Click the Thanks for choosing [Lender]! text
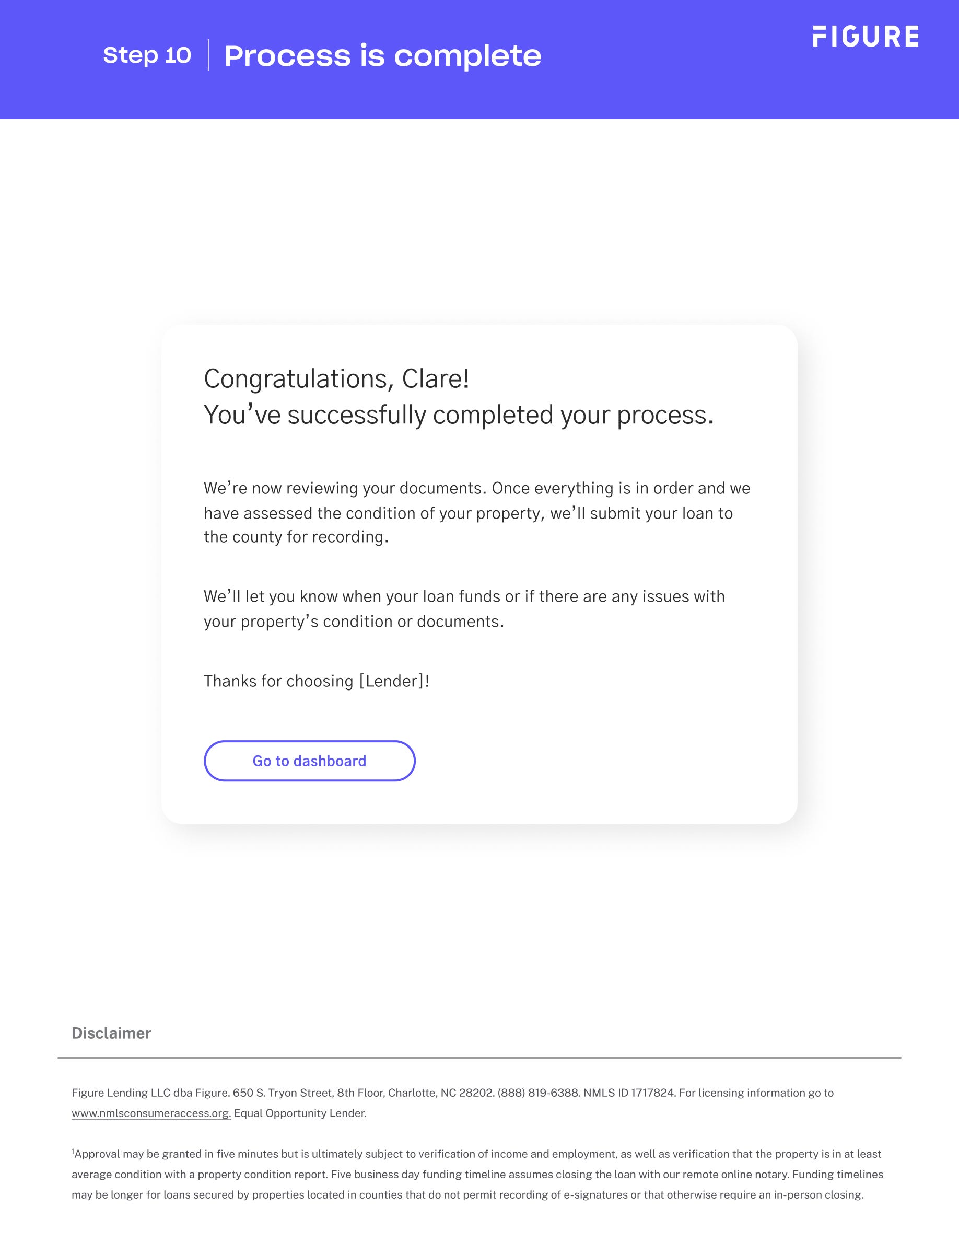This screenshot has height=1242, width=959. tap(317, 681)
